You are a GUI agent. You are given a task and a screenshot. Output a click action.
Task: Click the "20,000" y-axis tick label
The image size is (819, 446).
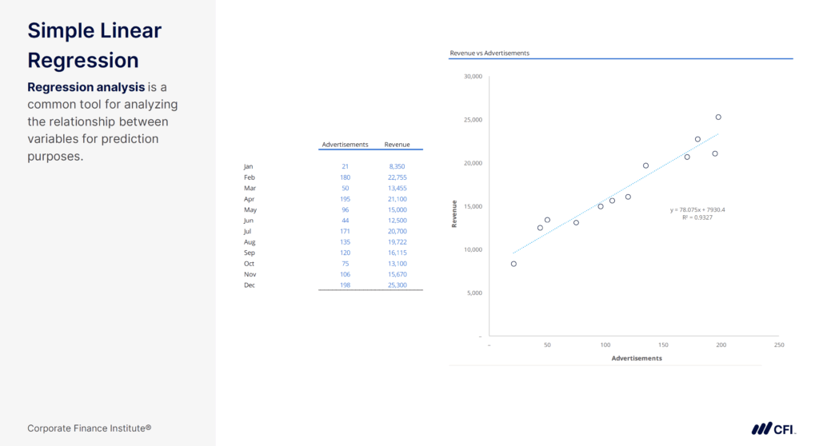(x=473, y=163)
